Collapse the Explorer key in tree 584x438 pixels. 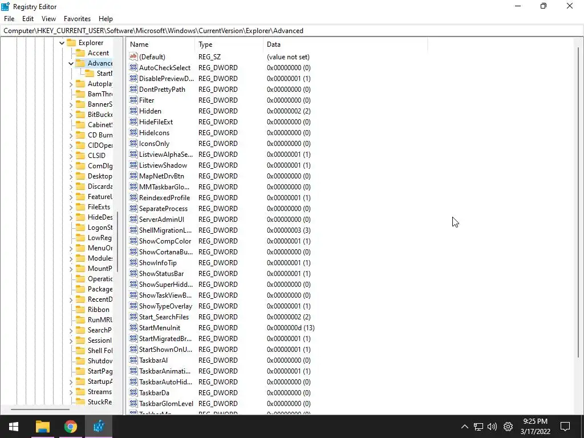pos(62,43)
